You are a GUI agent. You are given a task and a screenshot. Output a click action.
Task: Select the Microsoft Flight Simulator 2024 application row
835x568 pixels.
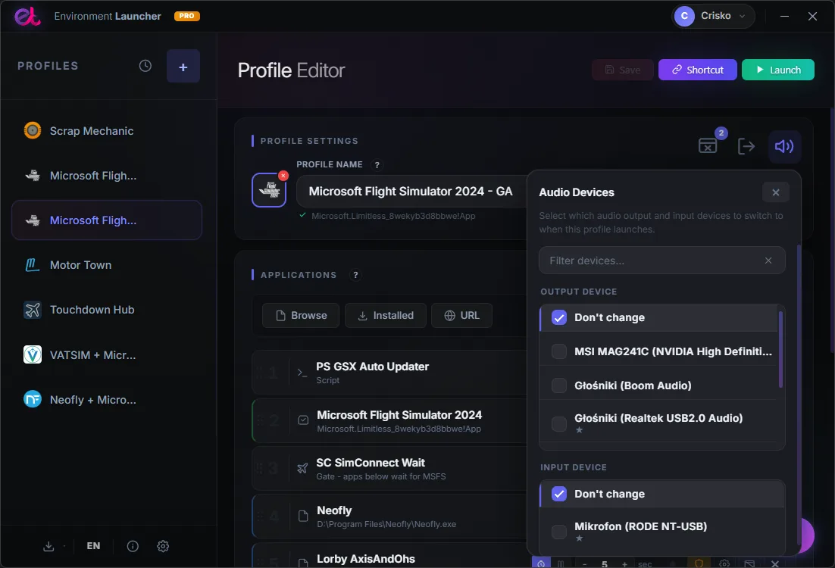(389, 420)
